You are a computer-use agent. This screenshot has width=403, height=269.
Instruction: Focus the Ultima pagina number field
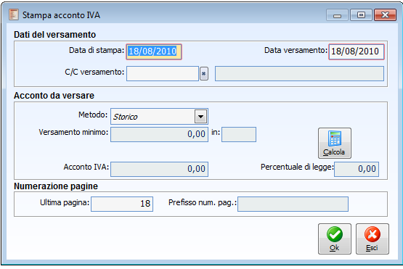[122, 204]
